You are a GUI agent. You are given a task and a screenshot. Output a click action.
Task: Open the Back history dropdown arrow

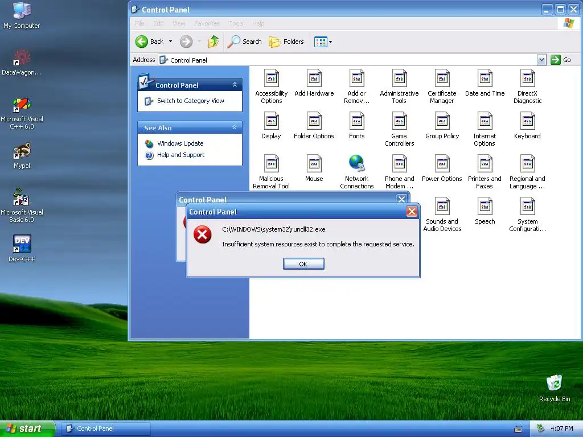coord(170,42)
